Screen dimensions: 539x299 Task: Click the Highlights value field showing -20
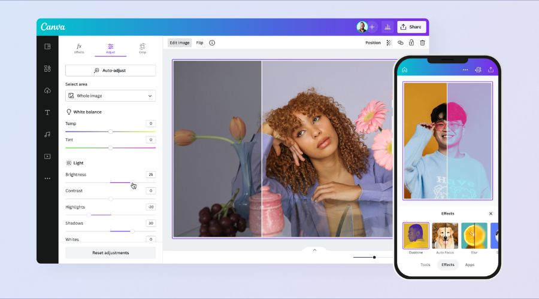150,207
